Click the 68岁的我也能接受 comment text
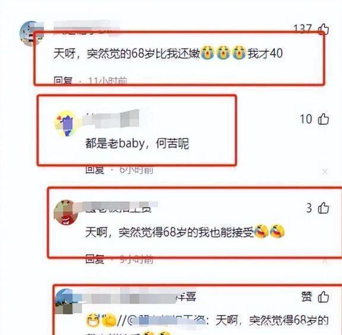The width and height of the screenshot is (342, 335). pos(170,232)
